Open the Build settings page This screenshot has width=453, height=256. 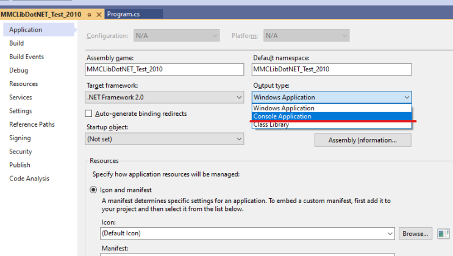[16, 43]
